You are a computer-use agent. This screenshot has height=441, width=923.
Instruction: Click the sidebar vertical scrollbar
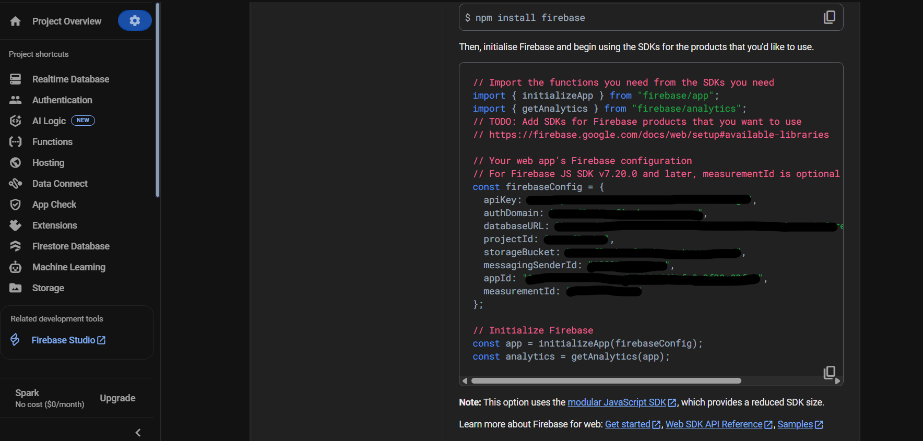click(x=158, y=99)
